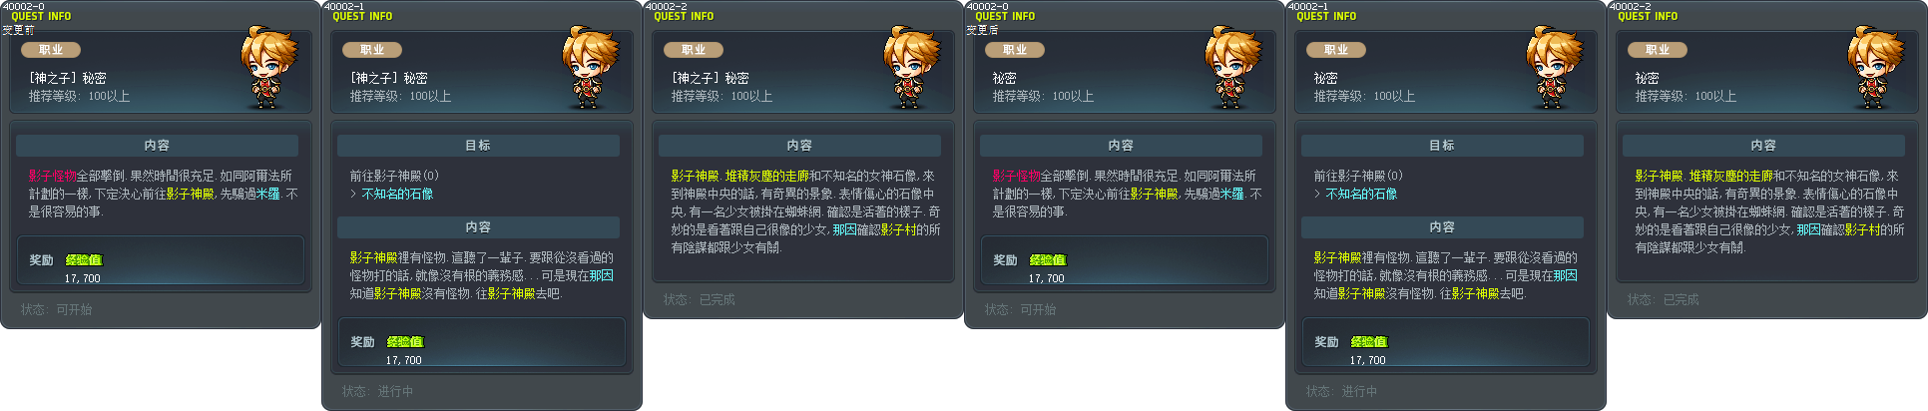Image resolution: width=1928 pixels, height=411 pixels.
Task: Click the 职业 badge in the 变更后 panel
Action: (1015, 50)
